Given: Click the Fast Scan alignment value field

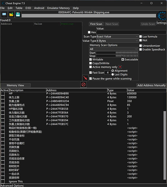Looking at the screenshot, I should click(108, 73).
